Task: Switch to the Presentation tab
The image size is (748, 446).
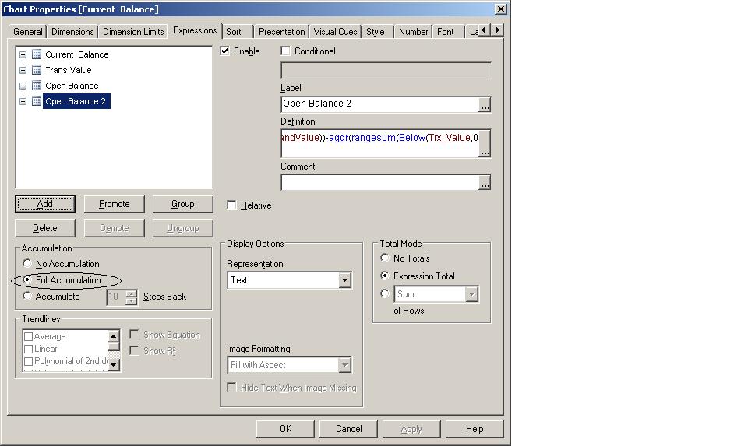Action: click(x=281, y=32)
